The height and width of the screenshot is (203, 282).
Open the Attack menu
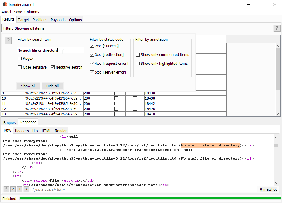(7, 12)
